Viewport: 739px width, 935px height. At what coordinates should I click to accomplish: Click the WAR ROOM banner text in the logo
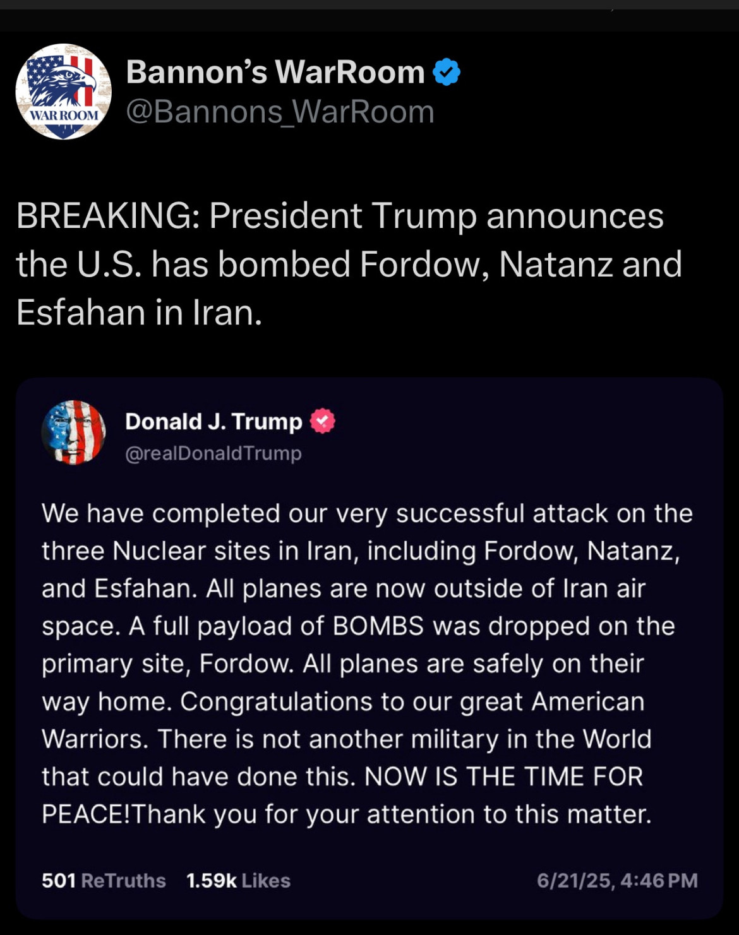click(64, 116)
